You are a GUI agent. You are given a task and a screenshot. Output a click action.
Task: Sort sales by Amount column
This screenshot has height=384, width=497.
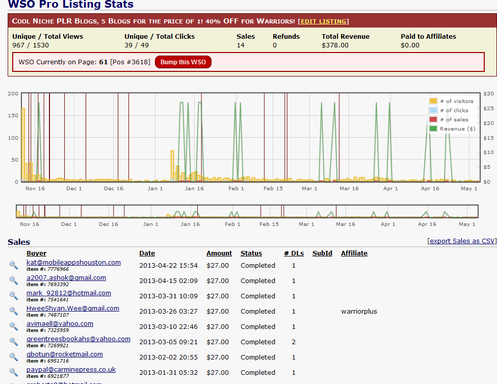click(219, 253)
